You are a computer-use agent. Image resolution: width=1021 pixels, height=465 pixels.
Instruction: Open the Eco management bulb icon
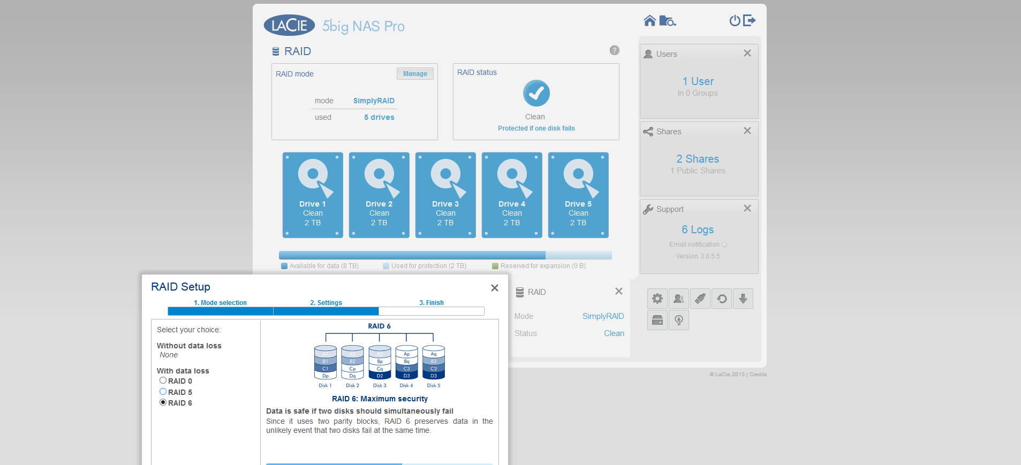point(679,320)
